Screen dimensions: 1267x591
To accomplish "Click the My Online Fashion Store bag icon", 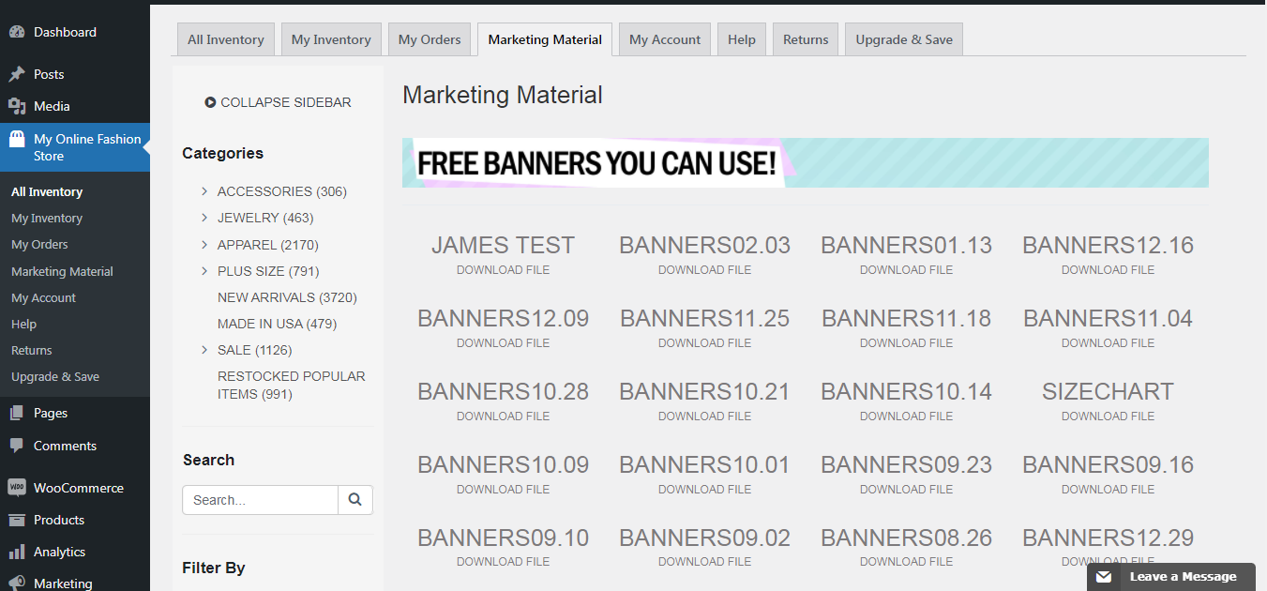I will [x=17, y=139].
